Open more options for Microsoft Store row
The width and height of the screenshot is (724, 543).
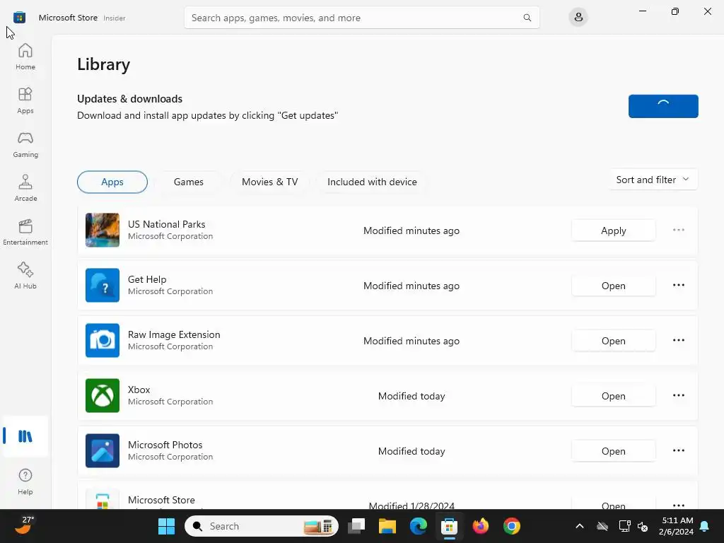(x=678, y=505)
